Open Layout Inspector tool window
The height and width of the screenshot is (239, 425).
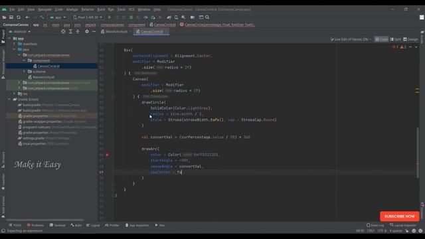pyautogui.click(x=403, y=225)
